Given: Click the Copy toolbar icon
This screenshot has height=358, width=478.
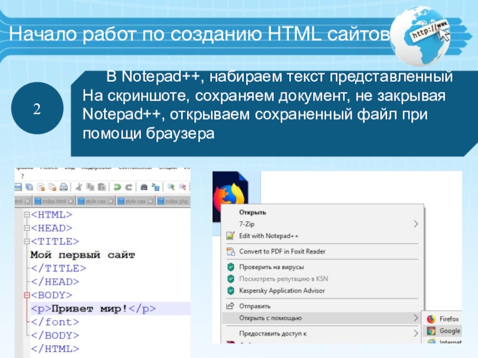Looking at the screenshot, I should click(90, 187).
